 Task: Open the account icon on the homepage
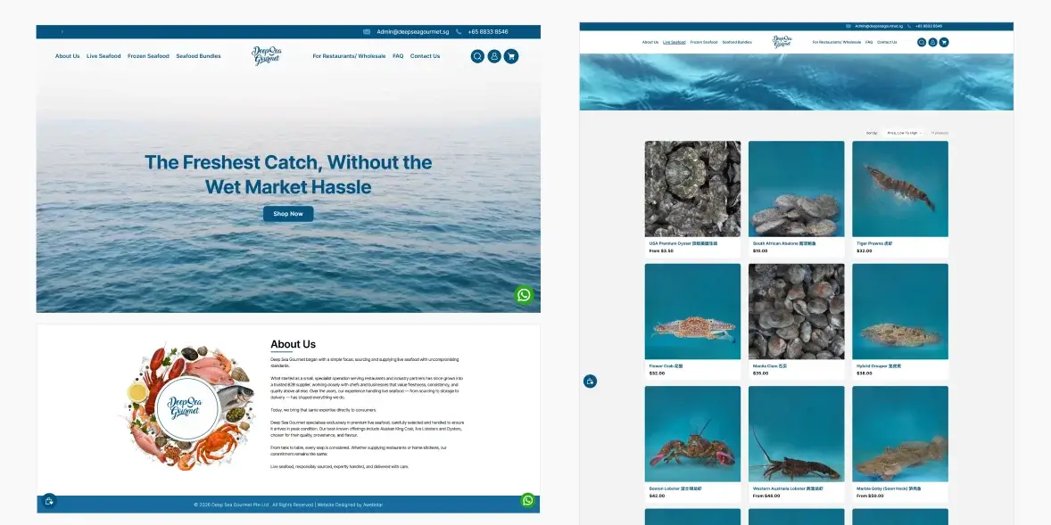pos(494,56)
